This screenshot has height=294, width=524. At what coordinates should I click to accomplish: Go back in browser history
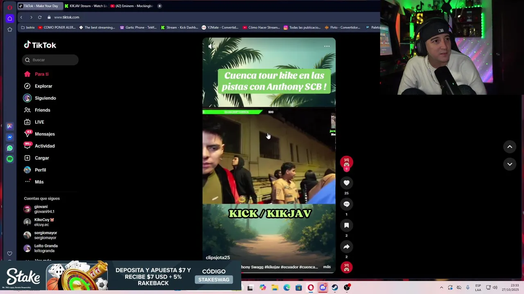click(x=21, y=17)
